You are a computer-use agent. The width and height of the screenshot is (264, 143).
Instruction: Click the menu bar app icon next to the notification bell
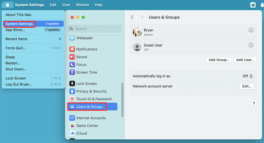coord(253,5)
